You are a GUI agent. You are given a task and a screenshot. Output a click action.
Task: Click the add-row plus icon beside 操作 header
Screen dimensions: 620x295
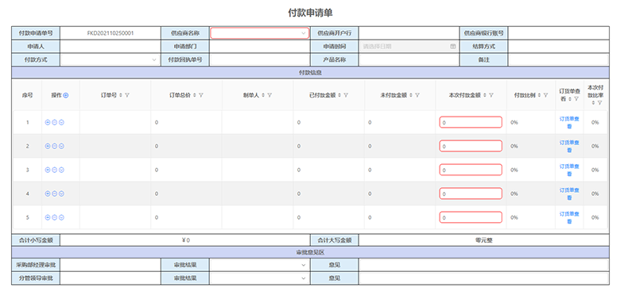pos(66,95)
